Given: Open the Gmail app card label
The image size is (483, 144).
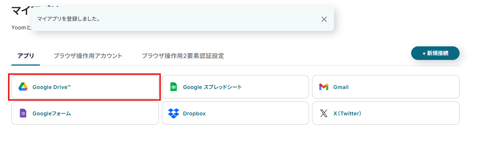Looking at the screenshot, I should tap(341, 87).
